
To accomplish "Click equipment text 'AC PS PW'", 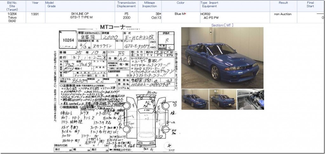I will click(210, 18).
